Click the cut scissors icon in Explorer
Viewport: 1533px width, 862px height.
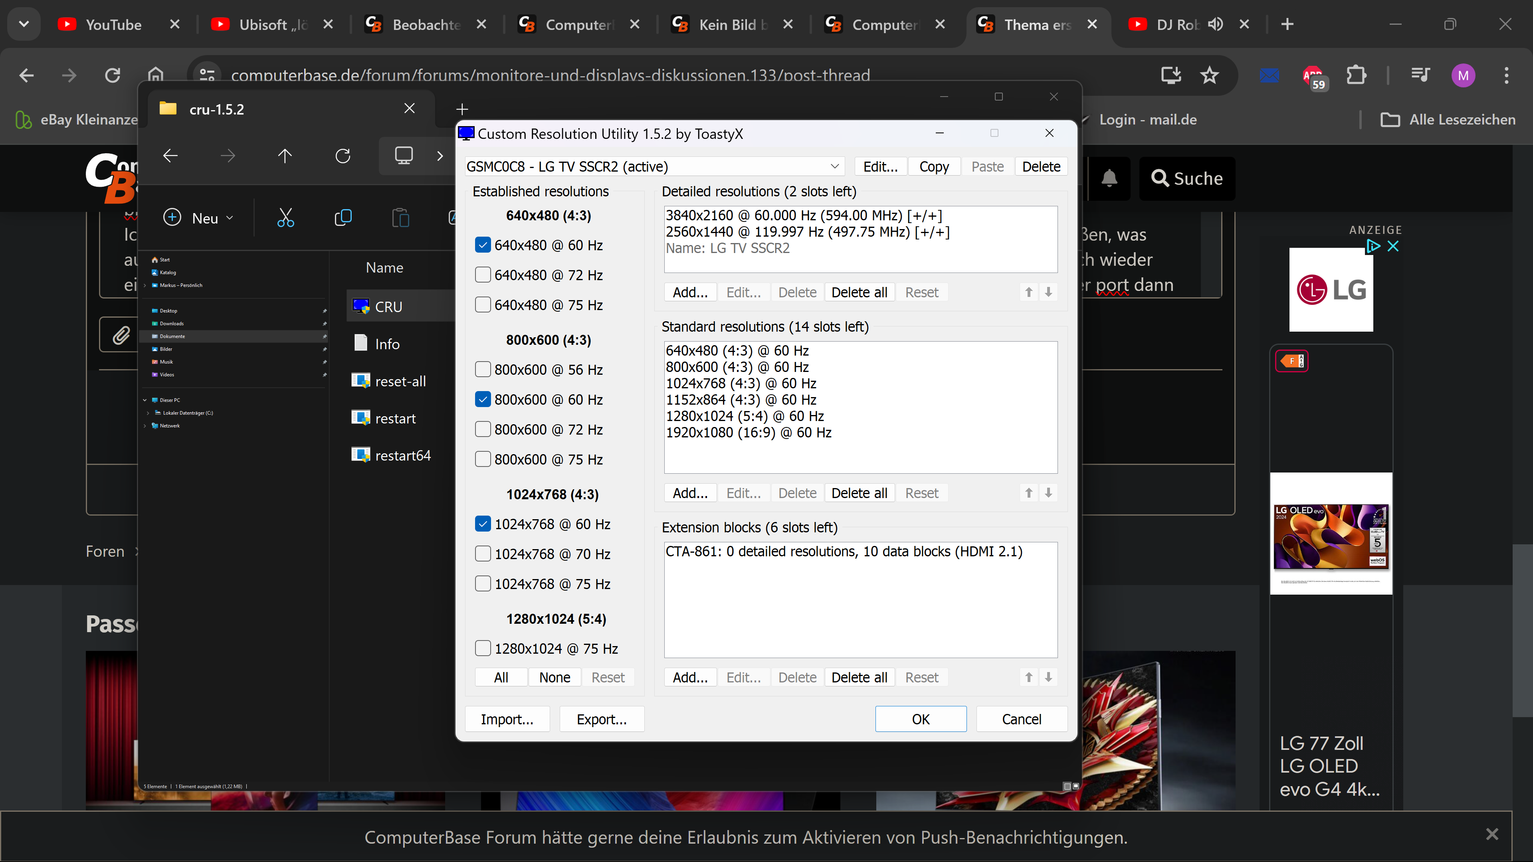point(286,218)
